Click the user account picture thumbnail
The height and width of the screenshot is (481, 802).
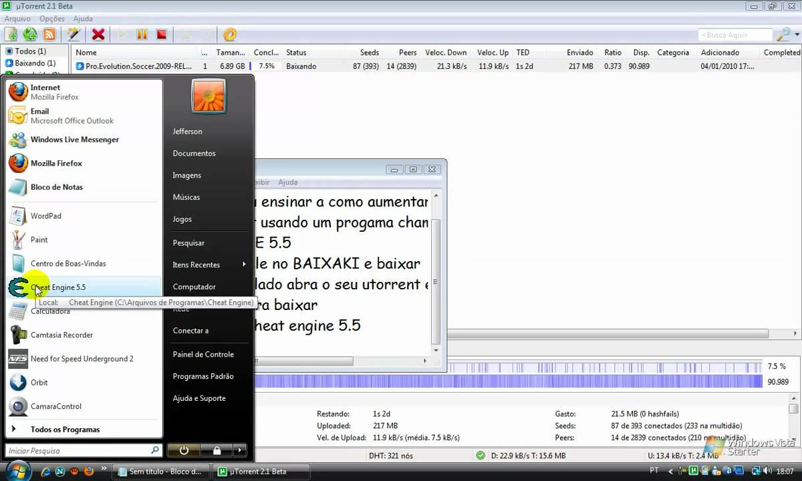click(x=209, y=97)
